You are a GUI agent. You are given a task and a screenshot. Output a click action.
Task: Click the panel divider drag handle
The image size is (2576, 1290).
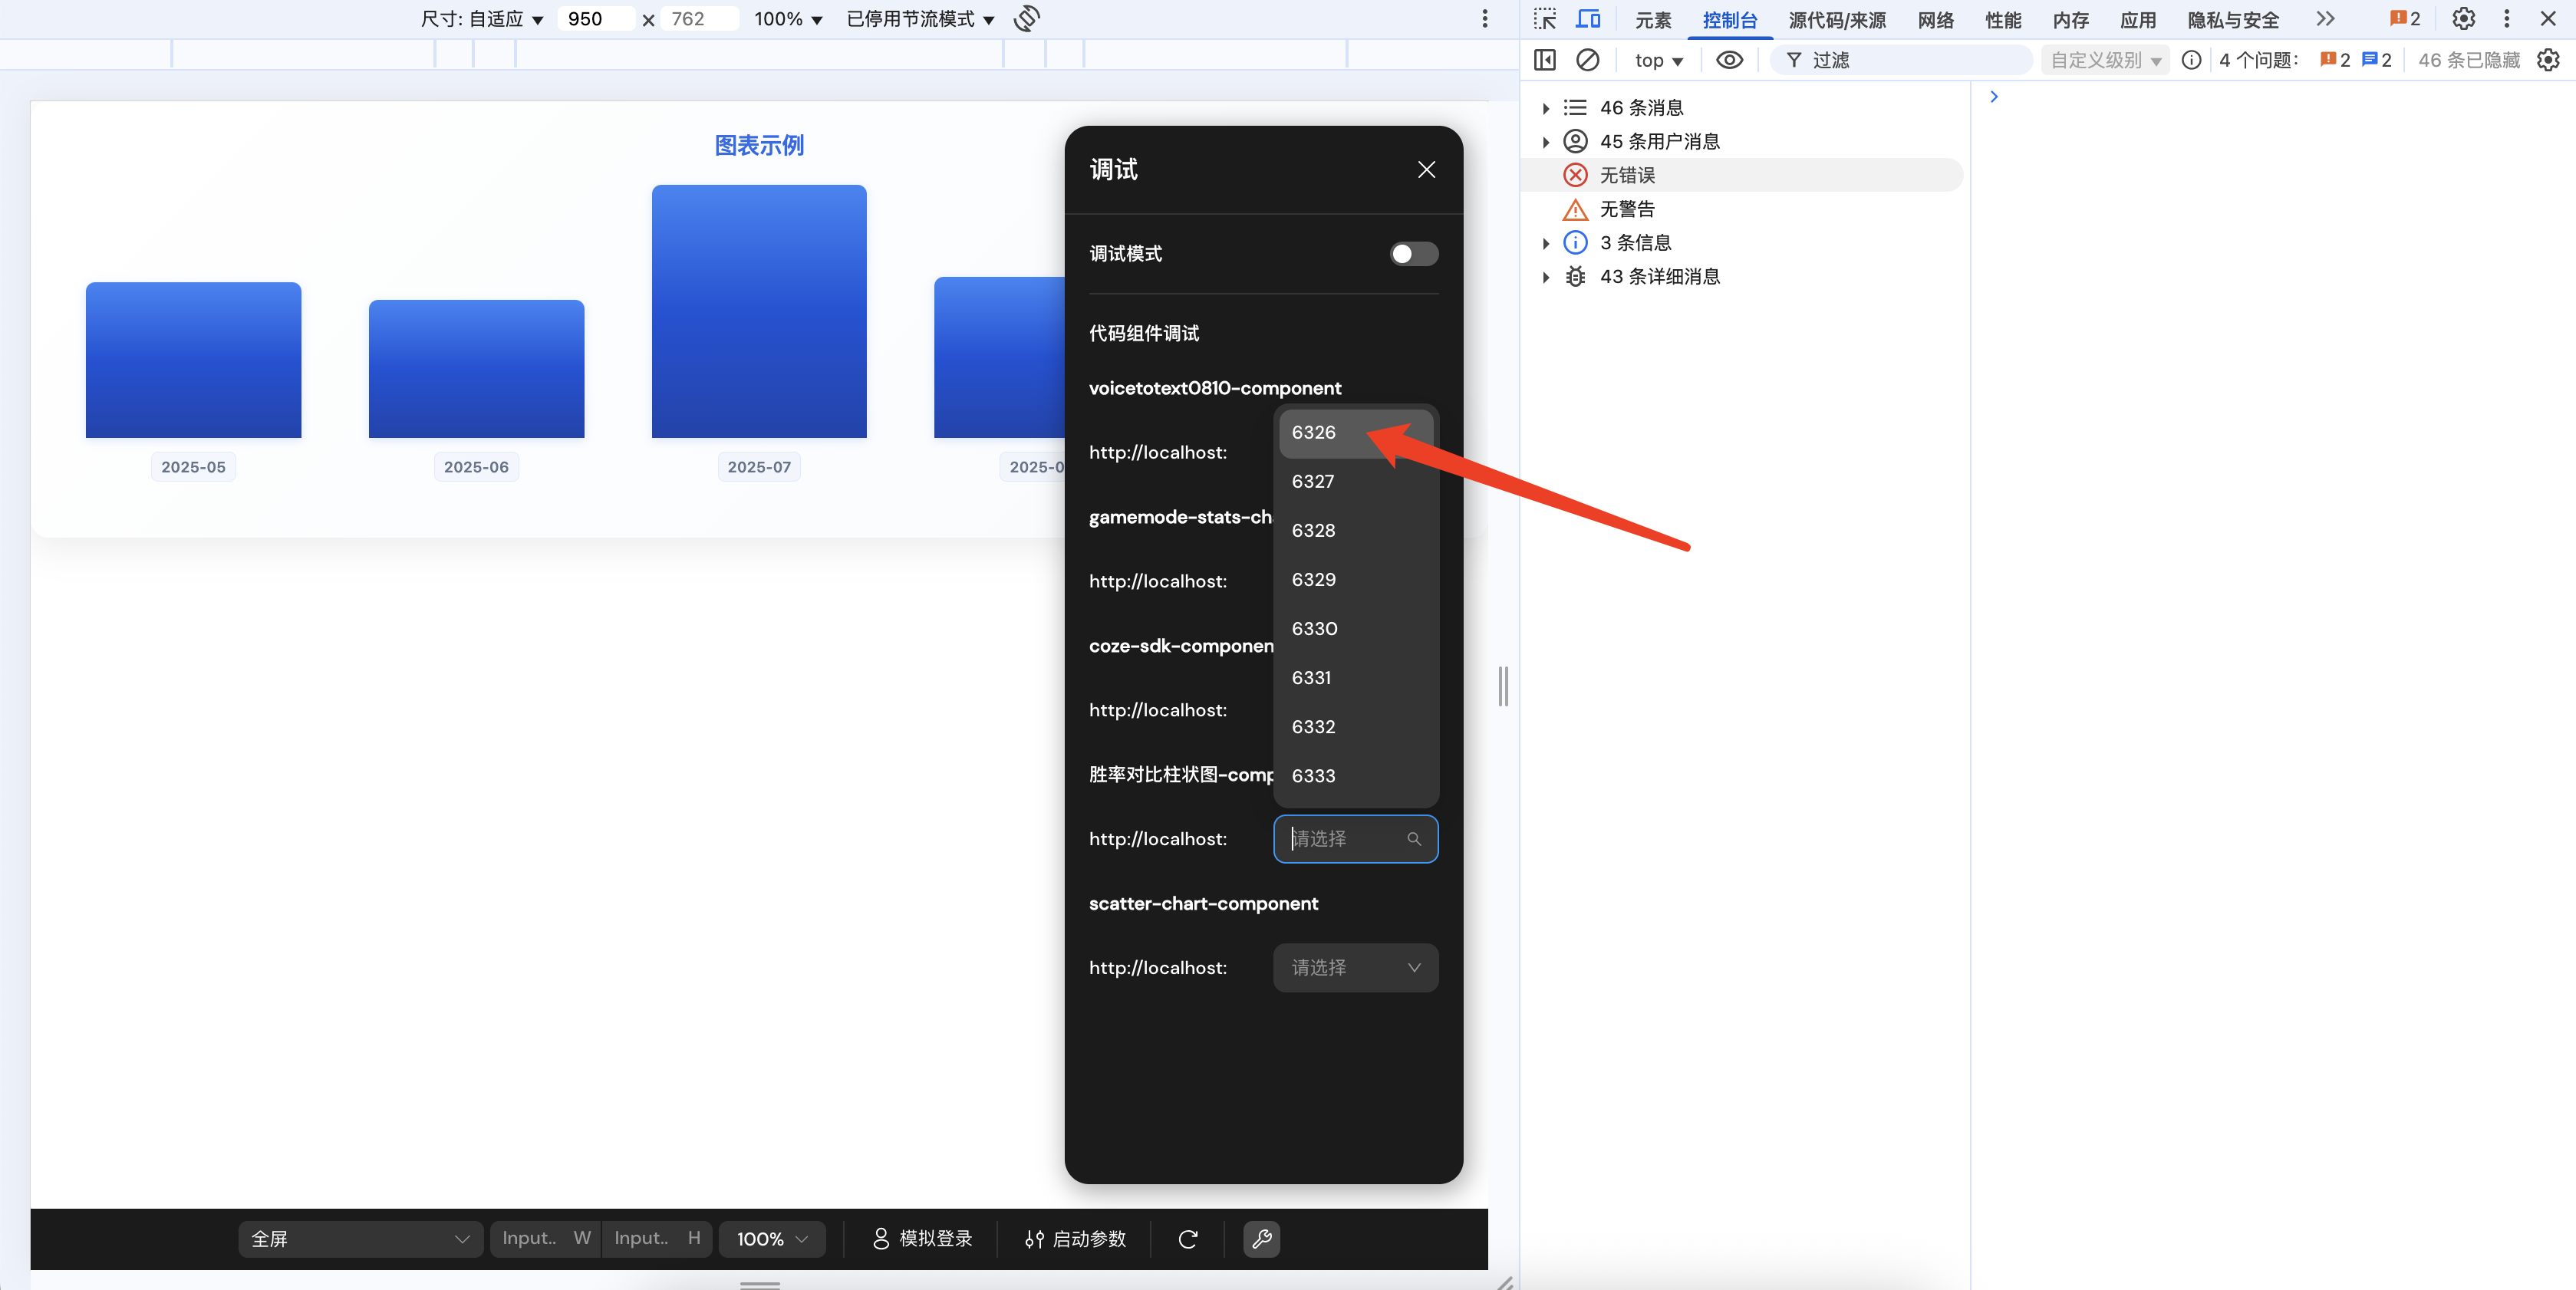pyautogui.click(x=1503, y=686)
